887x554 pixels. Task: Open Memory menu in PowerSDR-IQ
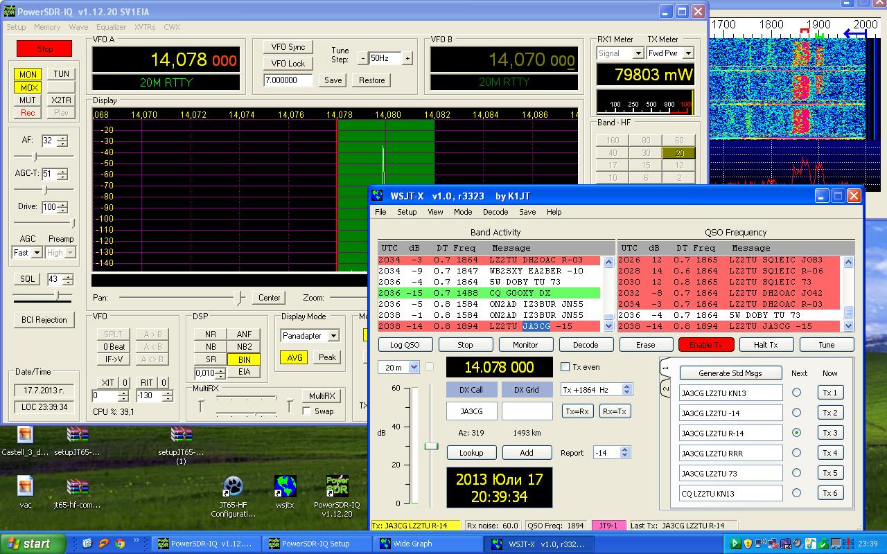click(47, 27)
